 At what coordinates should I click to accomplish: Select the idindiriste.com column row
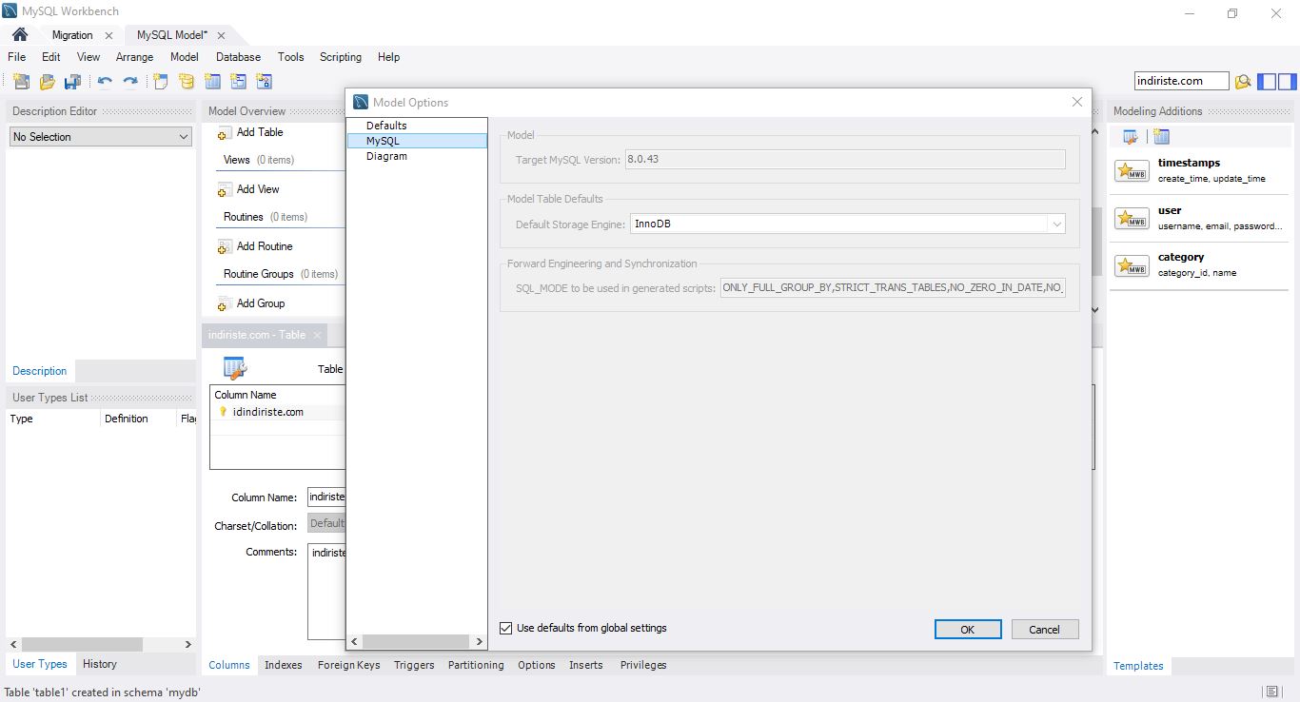(277, 412)
